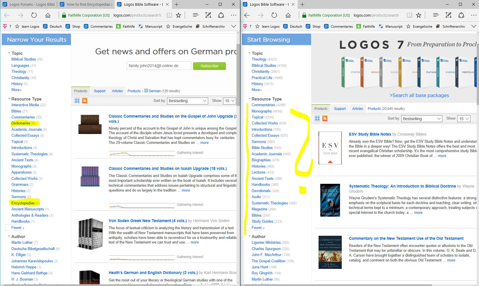Screen dimensions: 479x286
Task: Show hidden favorites via chevron in left window
Action: (234, 27)
